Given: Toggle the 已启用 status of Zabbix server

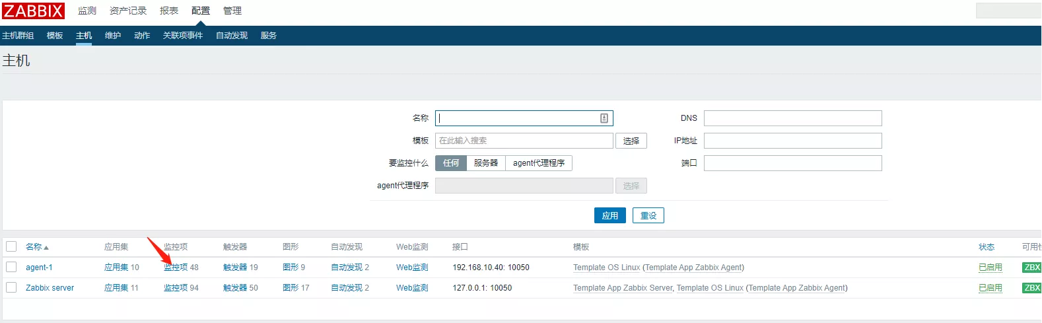Looking at the screenshot, I should coord(990,288).
